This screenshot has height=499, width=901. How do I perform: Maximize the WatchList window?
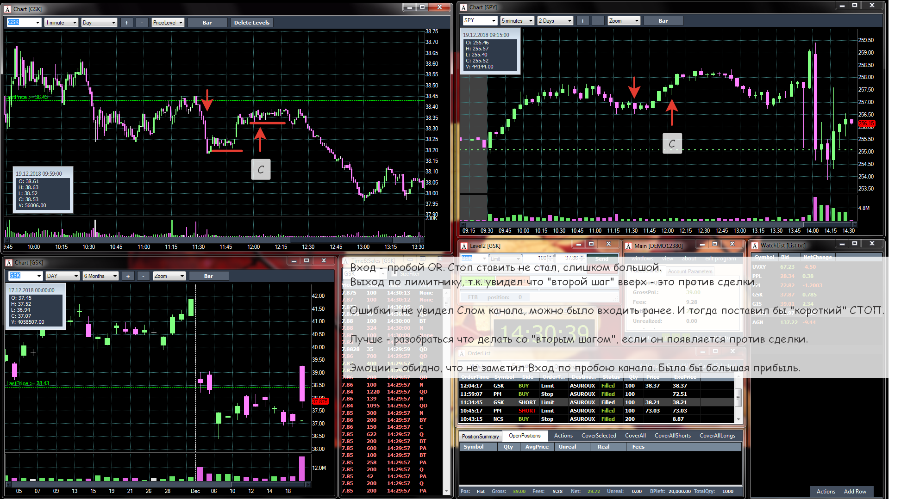855,244
